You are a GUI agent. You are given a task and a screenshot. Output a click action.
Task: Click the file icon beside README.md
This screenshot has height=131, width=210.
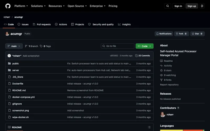coord(9,90)
